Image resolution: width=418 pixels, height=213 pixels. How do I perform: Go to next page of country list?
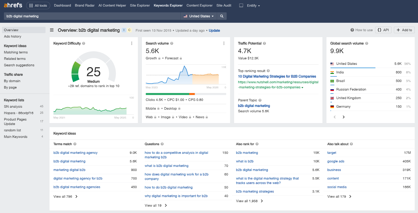[344, 117]
